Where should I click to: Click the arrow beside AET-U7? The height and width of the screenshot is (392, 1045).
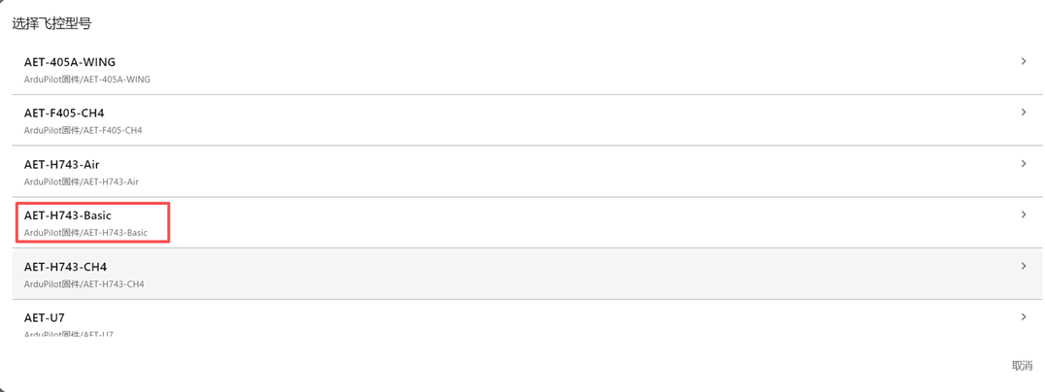pyautogui.click(x=1024, y=317)
